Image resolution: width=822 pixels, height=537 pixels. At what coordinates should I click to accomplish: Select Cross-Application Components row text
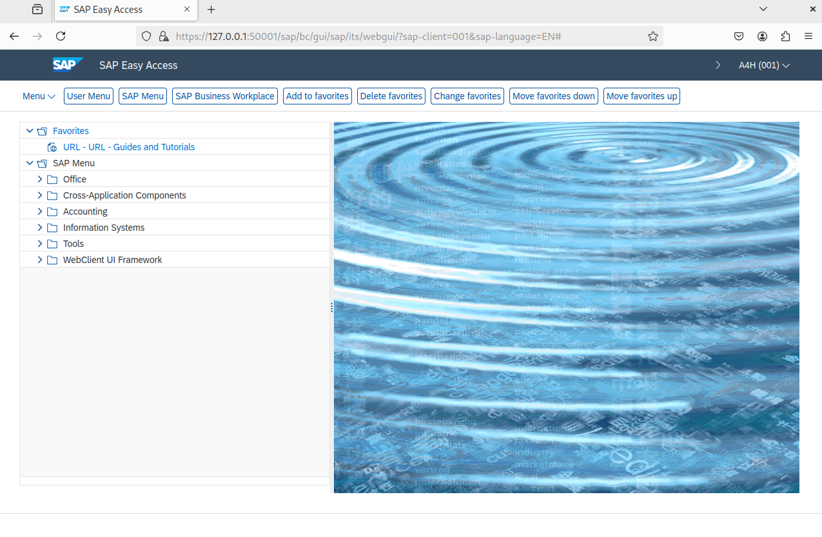[x=124, y=195]
